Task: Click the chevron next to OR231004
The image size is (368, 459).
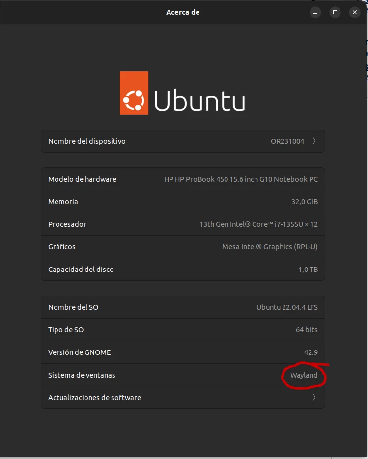Action: (314, 141)
